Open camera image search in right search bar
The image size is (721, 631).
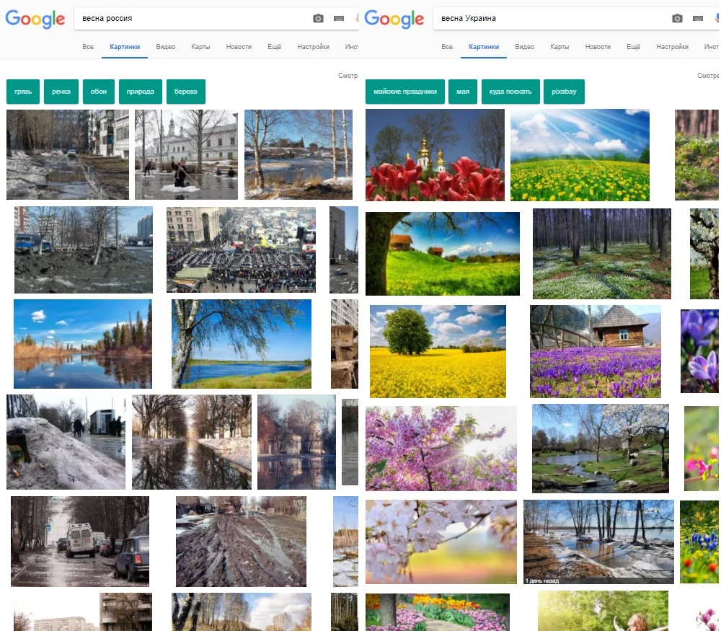point(677,19)
